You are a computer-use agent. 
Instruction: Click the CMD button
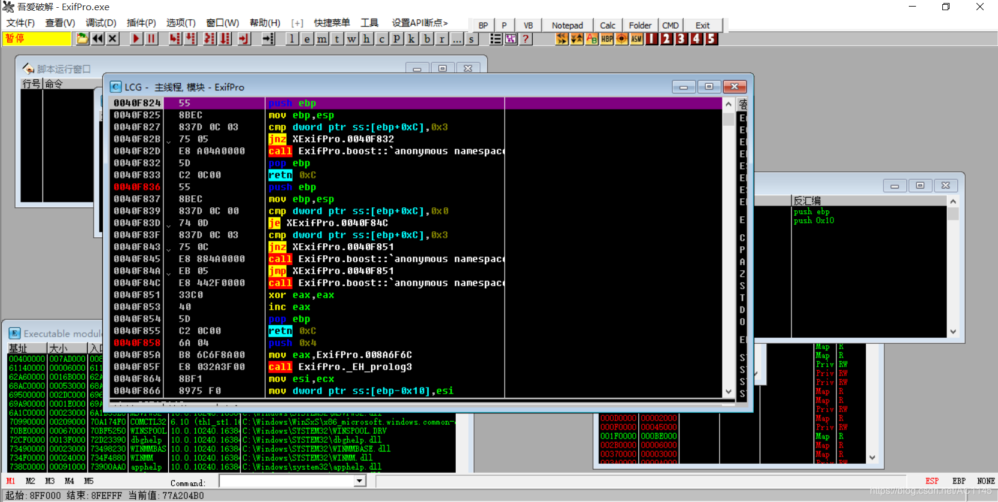(x=671, y=25)
